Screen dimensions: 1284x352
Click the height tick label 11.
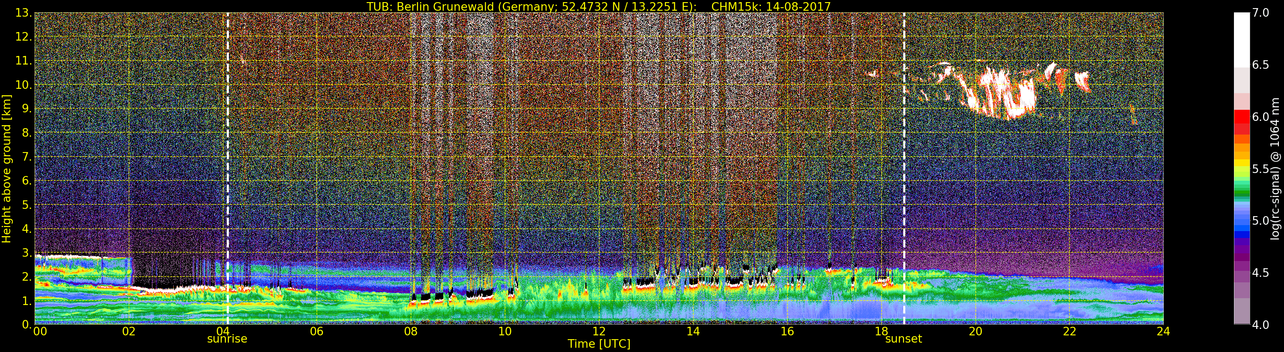(23, 61)
